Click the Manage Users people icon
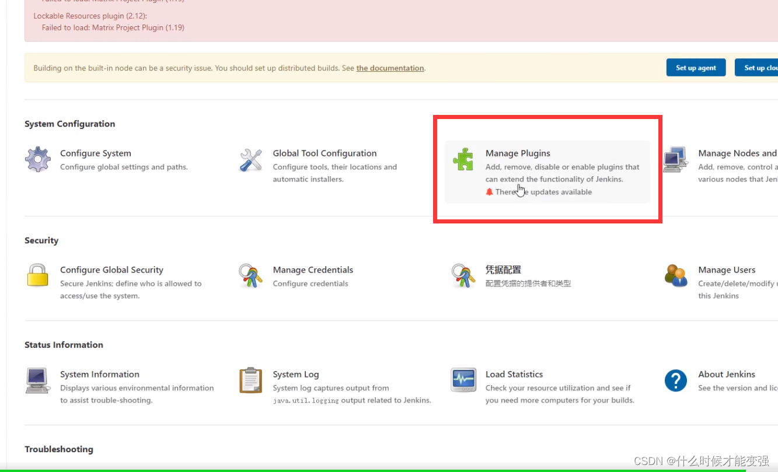Viewport: 778px width, 472px height. tap(676, 275)
